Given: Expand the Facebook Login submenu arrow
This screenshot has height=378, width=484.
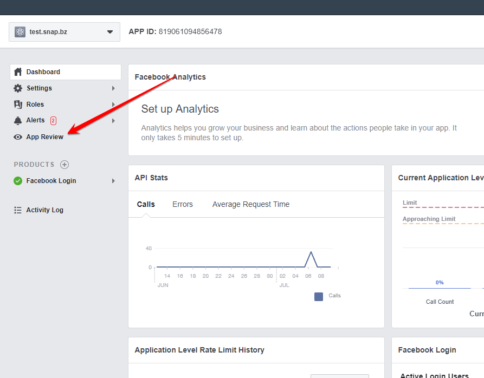Looking at the screenshot, I should pyautogui.click(x=113, y=181).
